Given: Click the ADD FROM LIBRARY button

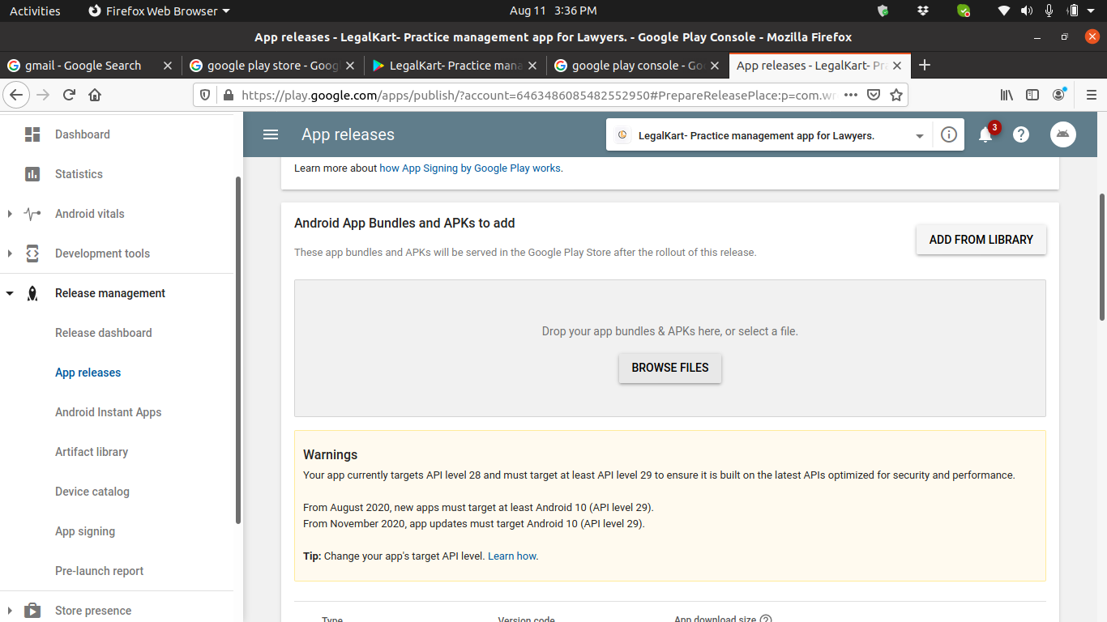Looking at the screenshot, I should [981, 240].
